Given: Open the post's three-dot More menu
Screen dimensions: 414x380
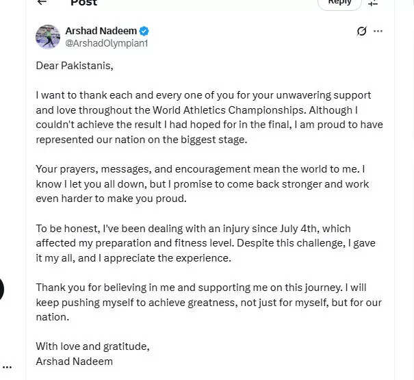Looking at the screenshot, I should pos(378,31).
